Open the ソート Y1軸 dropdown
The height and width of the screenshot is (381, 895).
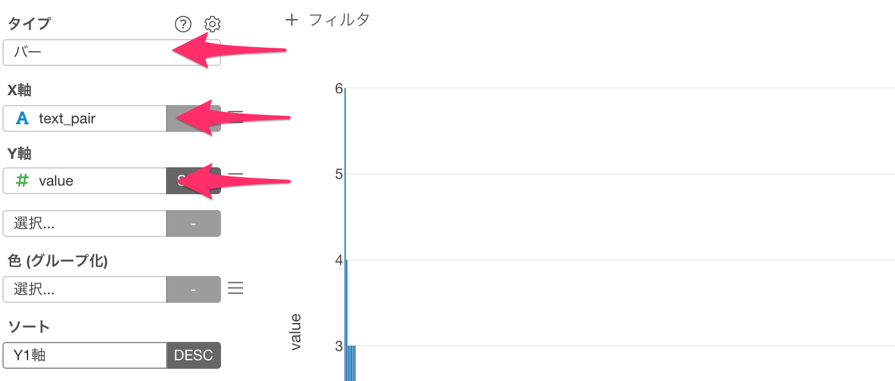tap(85, 355)
